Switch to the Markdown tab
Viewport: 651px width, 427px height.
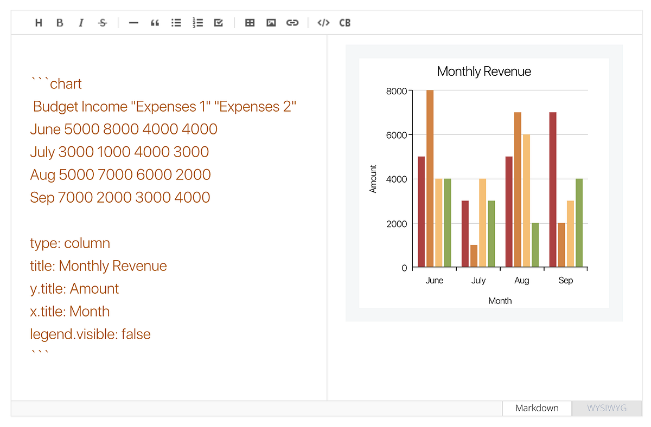tap(537, 408)
